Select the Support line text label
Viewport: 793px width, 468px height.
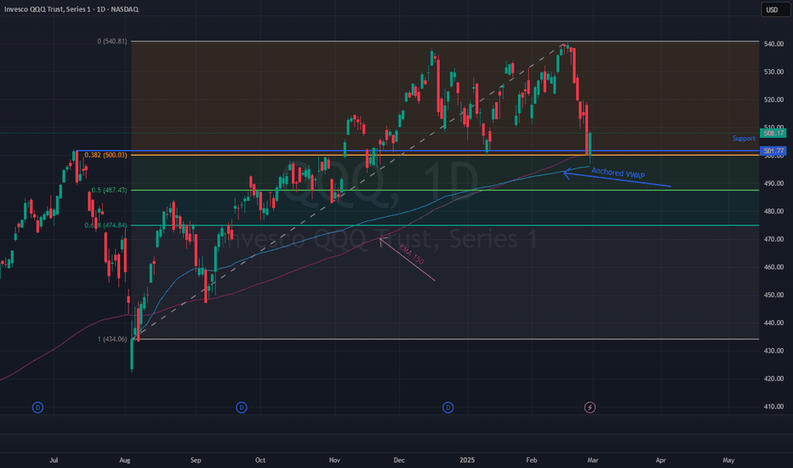click(744, 139)
